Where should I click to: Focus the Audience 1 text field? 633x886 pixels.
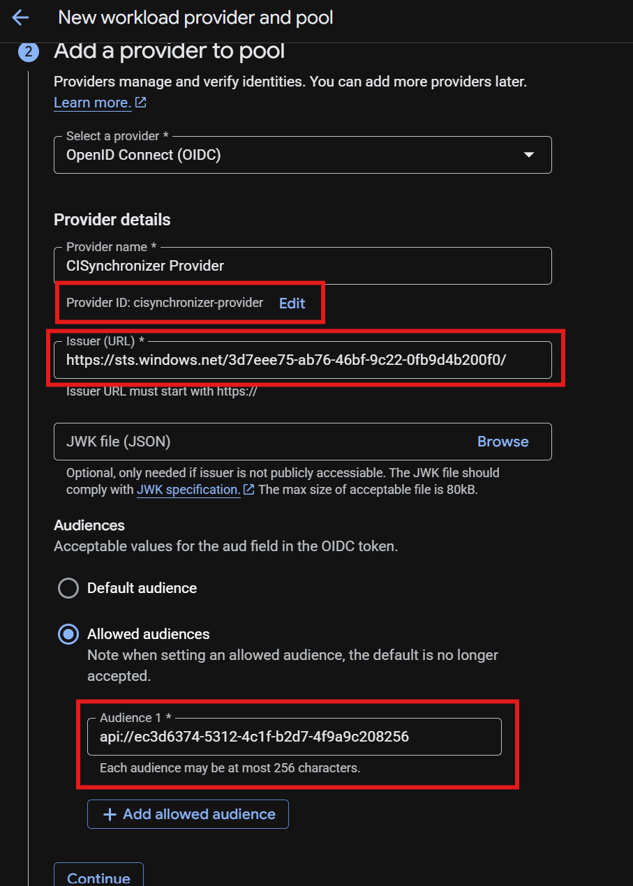tap(295, 737)
